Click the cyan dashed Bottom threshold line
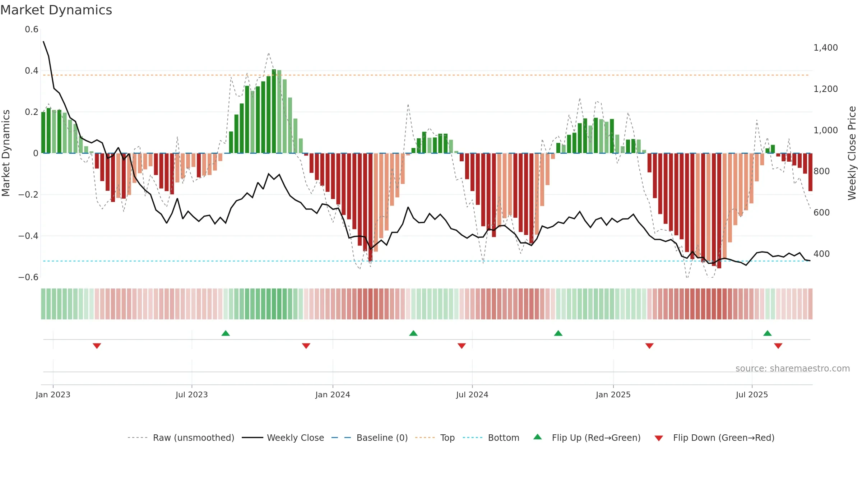This screenshot has height=485, width=862. 426,261
